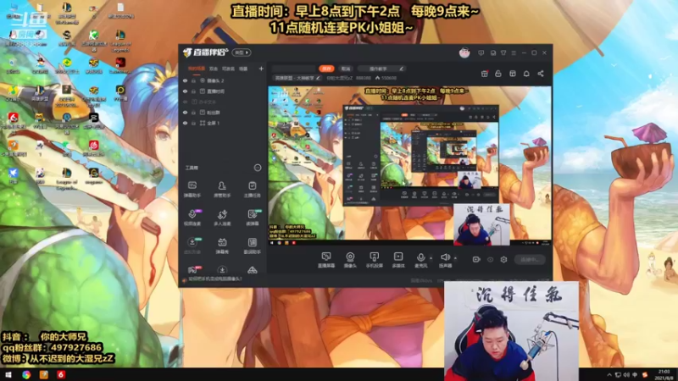
Task: Click the 取消 cancel button
Action: coord(346,69)
